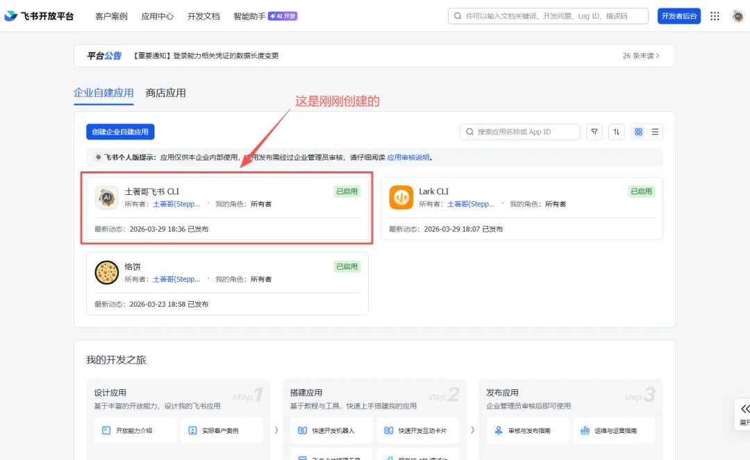Image resolution: width=750 pixels, height=460 pixels.
Task: Click 2026-03-23 18:58 已发布 status
Action: [169, 305]
